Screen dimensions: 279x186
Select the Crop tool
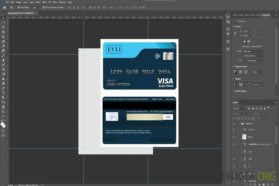(3, 37)
